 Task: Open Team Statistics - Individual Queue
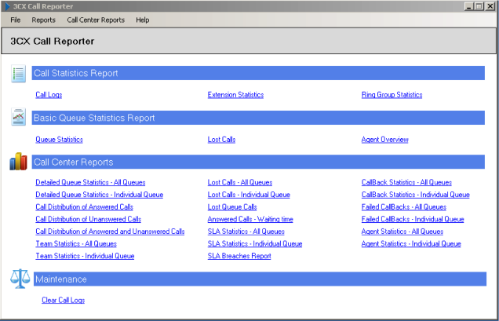coord(85,256)
